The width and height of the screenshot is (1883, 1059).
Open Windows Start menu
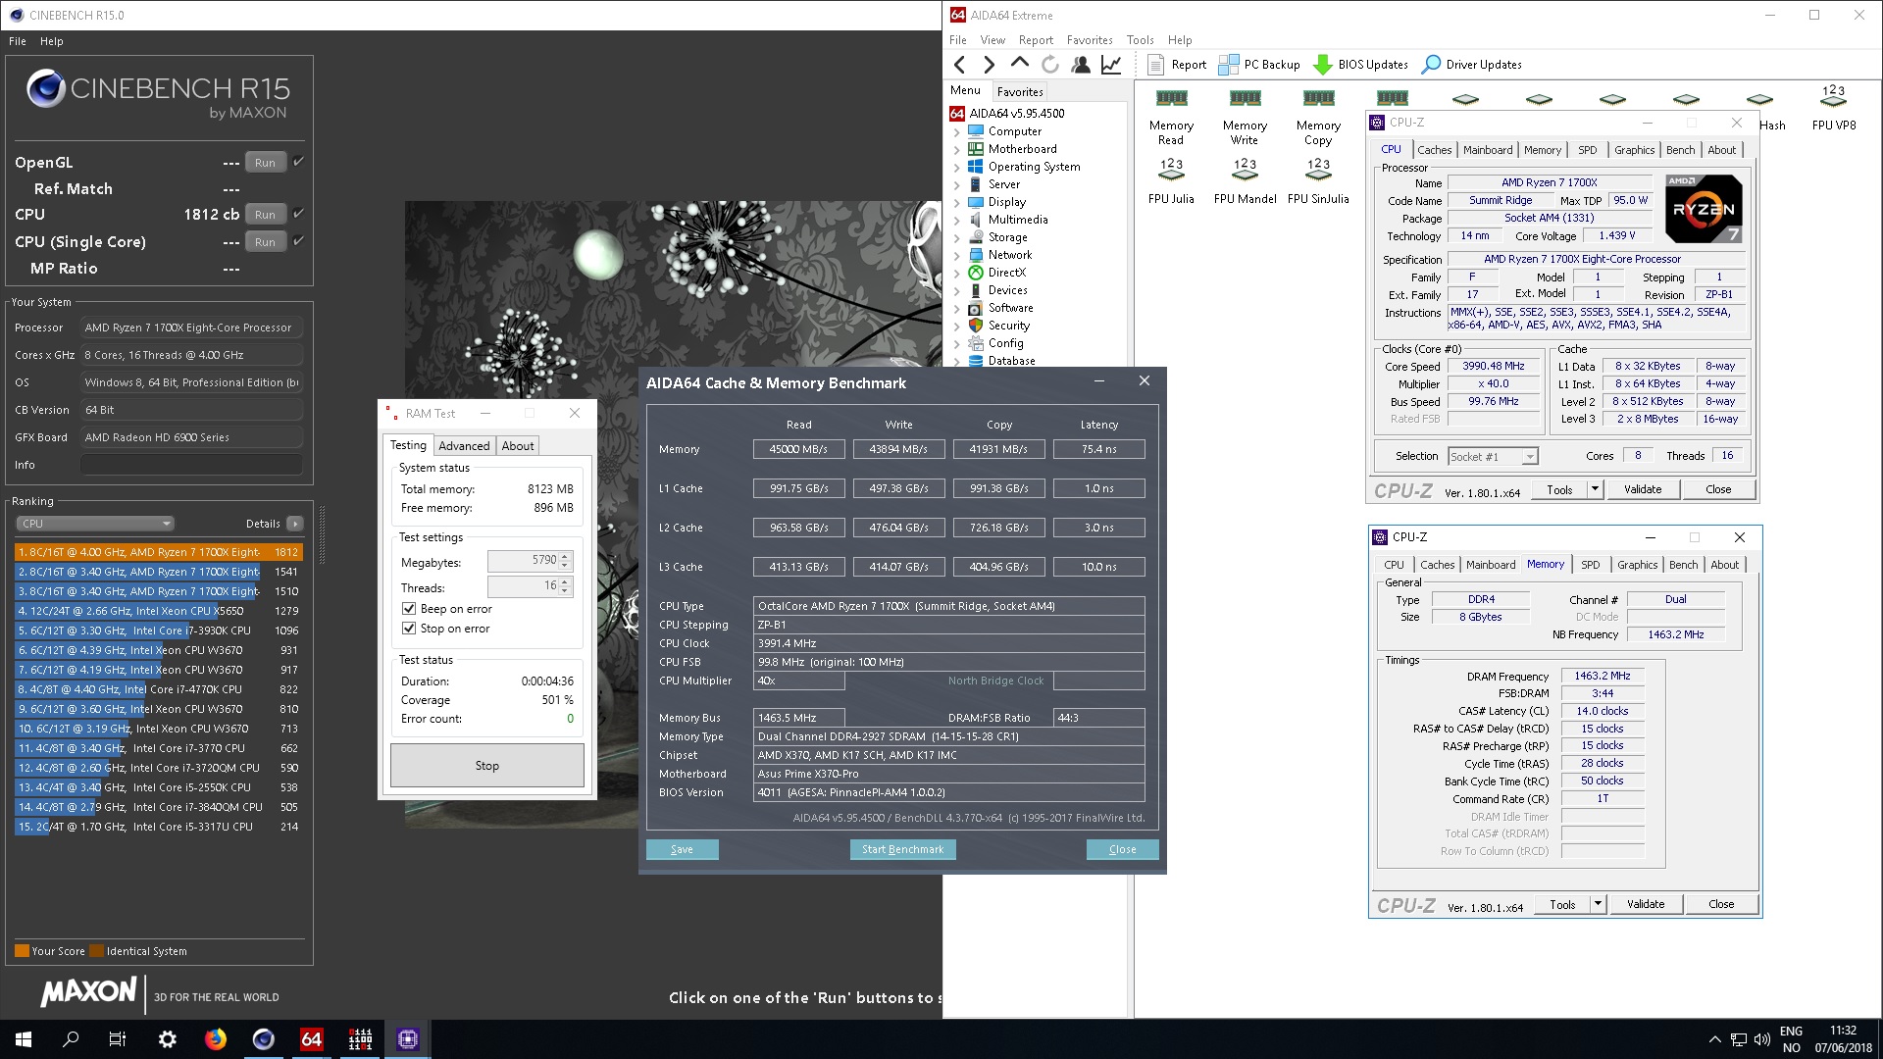24,1039
